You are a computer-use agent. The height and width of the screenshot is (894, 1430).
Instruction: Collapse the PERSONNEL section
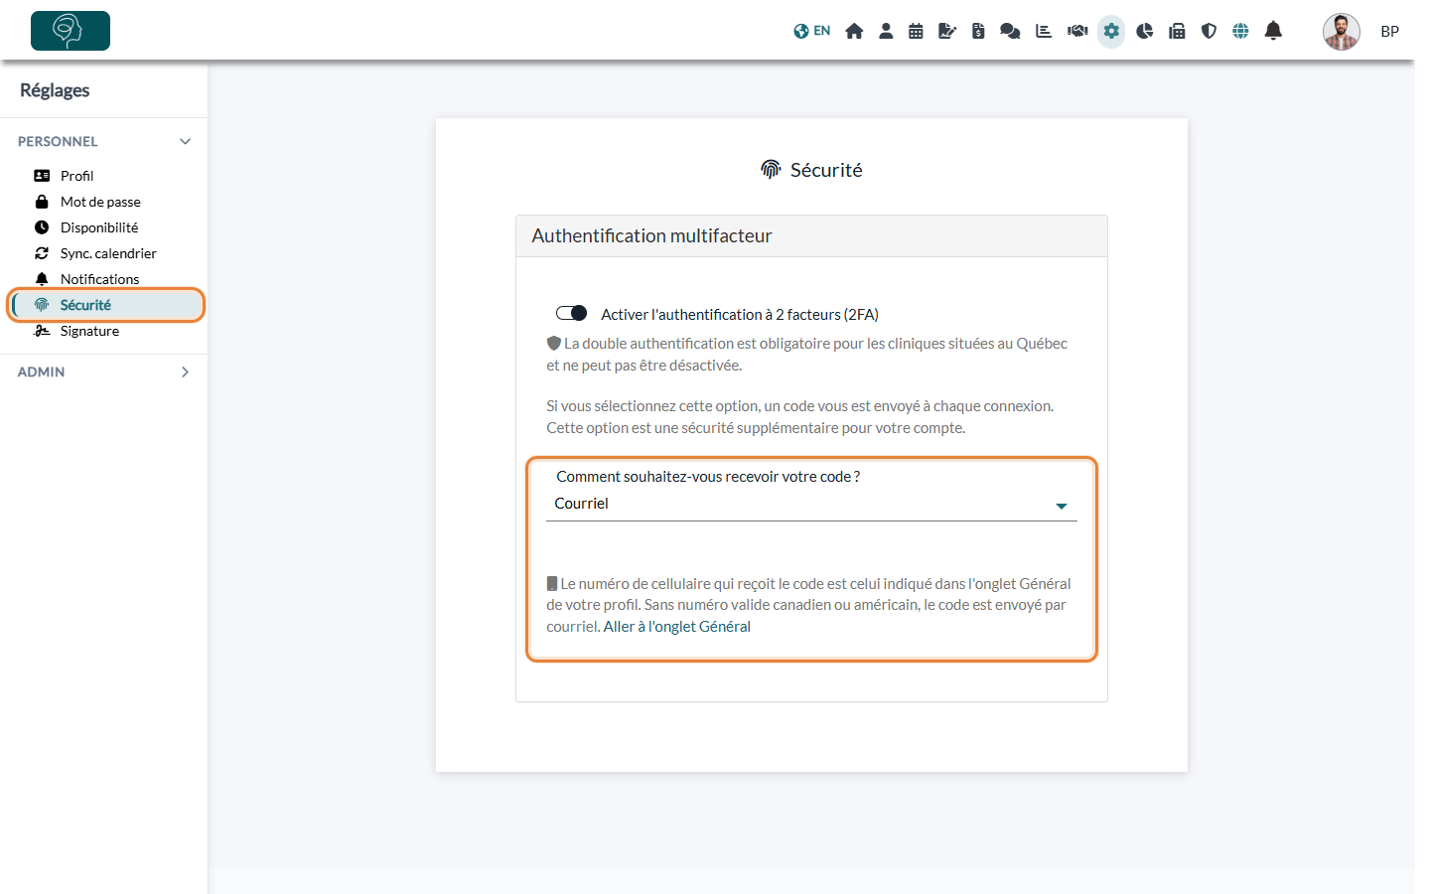coord(104,141)
